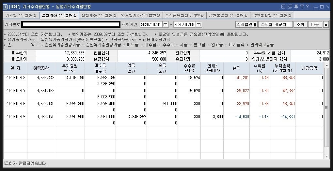This screenshot has height=171, width=333.
Task: Click the 6,003,900 sell amount cell
Action: coord(106,97)
